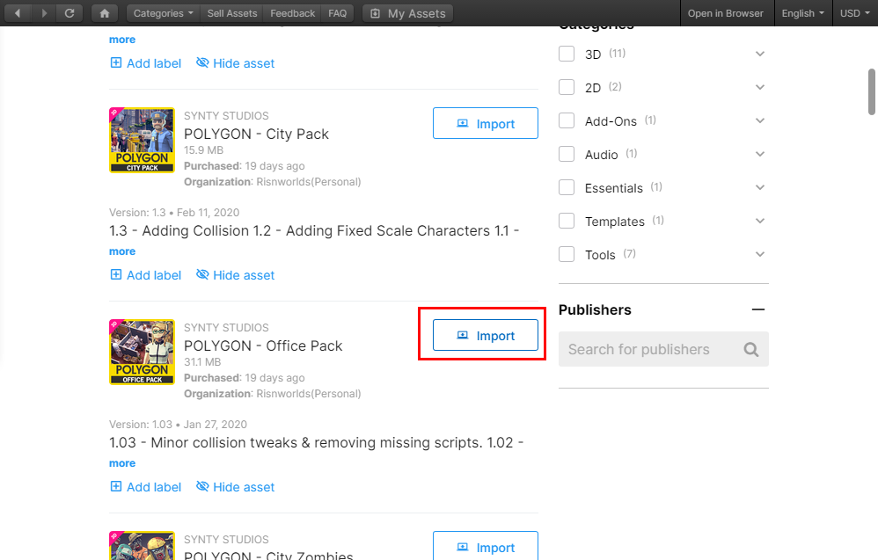Click the Open in Browser button

725,13
